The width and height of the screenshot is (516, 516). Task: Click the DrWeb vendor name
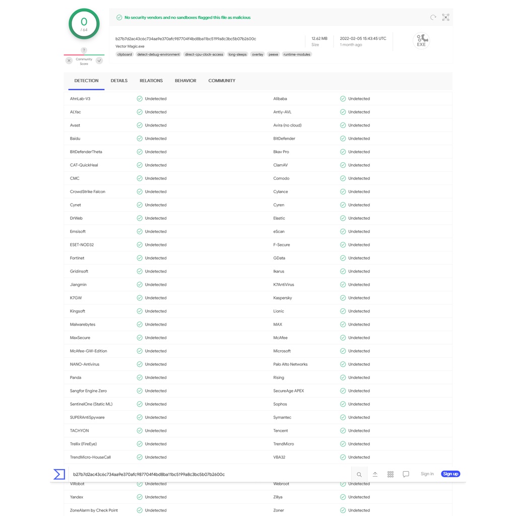coord(77,218)
